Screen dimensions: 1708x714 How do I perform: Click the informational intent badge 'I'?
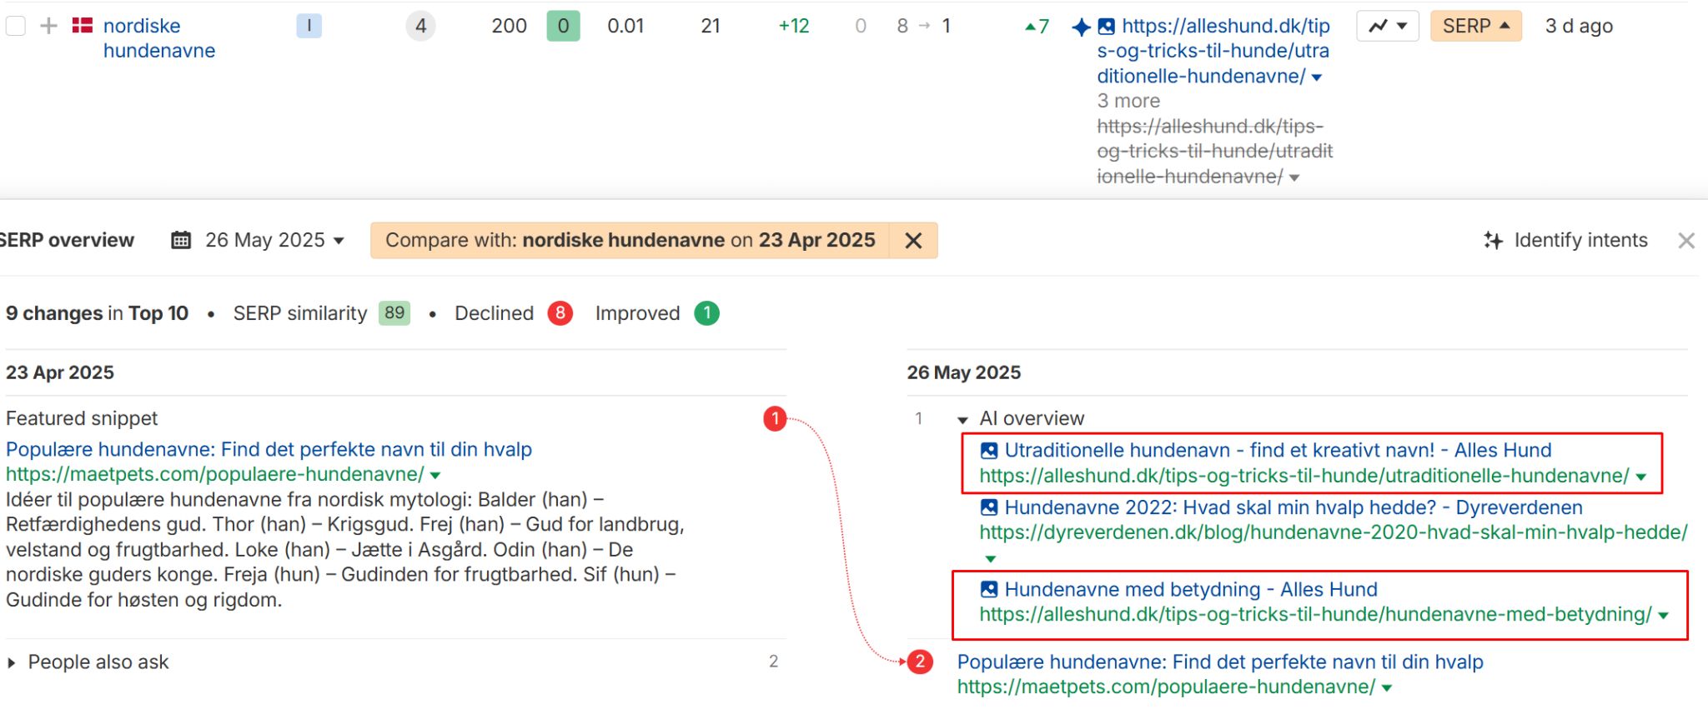pos(309,26)
